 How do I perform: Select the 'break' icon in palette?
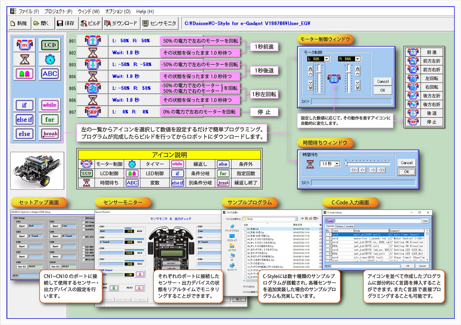click(x=50, y=134)
